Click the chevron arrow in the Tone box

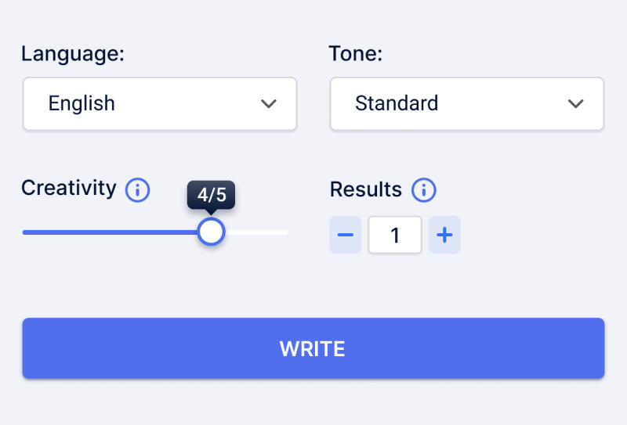[x=576, y=104]
